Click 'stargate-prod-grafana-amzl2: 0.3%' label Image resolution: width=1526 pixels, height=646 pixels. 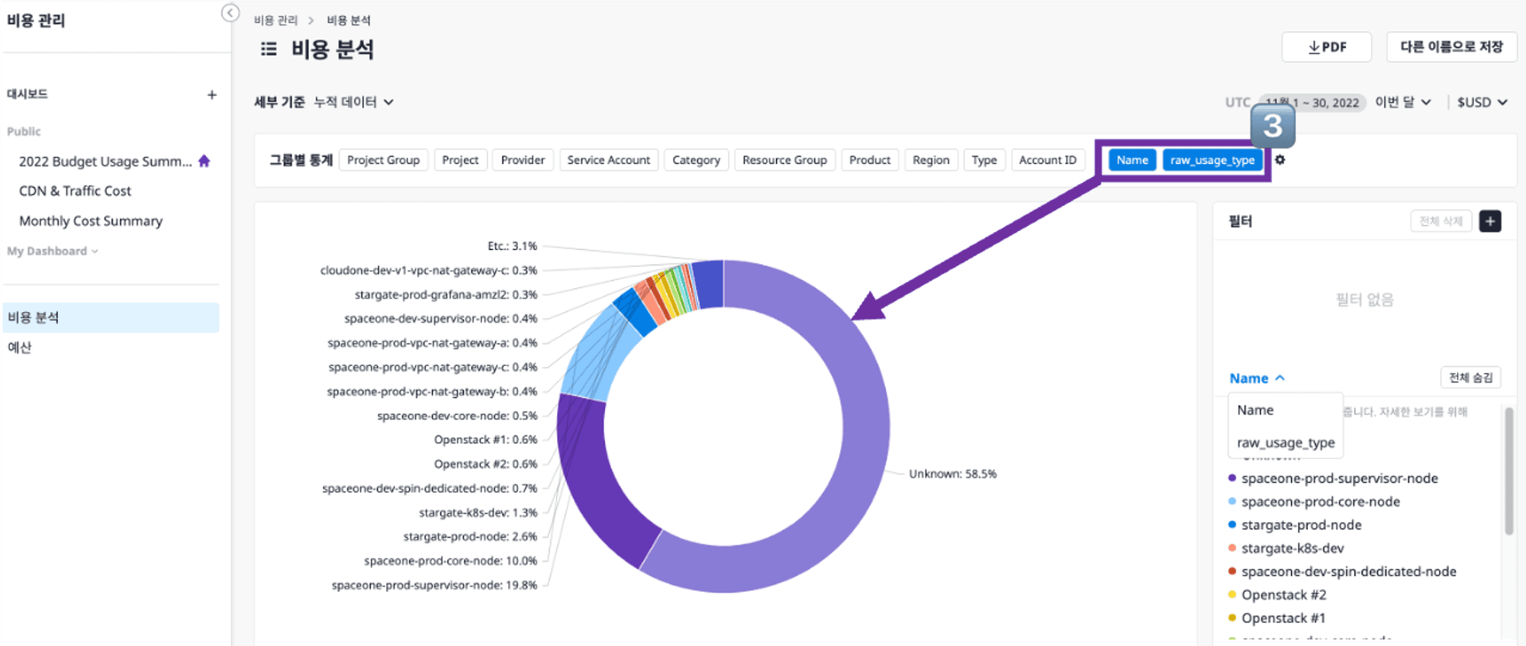(446, 295)
